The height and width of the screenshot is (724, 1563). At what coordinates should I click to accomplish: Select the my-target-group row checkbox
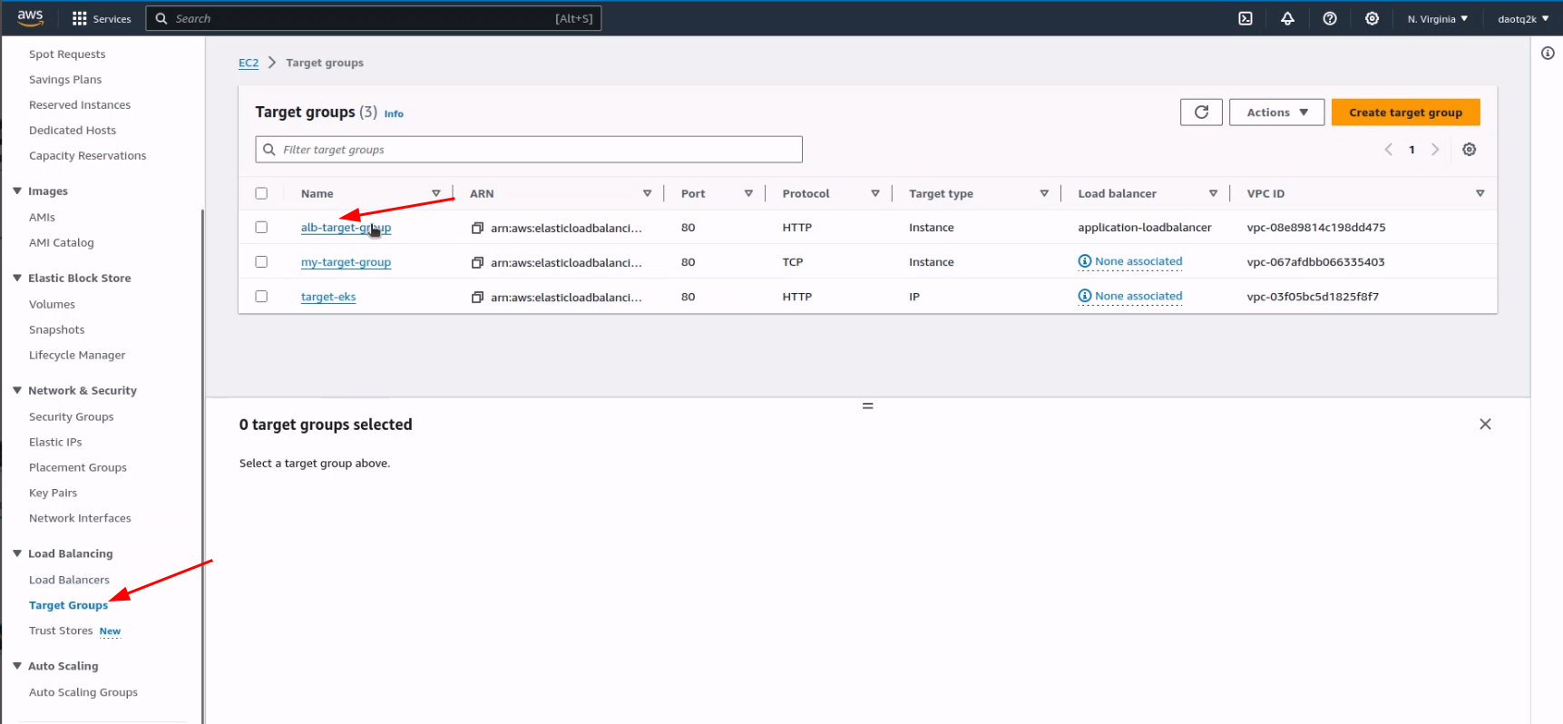coord(261,262)
